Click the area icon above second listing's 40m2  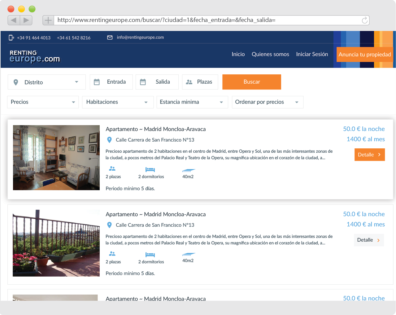click(x=189, y=254)
